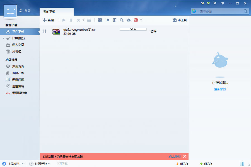Open 小工具 (small tools) panel
Viewport: 251px width, 167px height.
pos(180,20)
